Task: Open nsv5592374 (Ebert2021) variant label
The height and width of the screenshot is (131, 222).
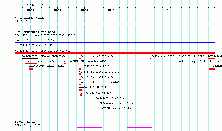Action: pos(41,61)
